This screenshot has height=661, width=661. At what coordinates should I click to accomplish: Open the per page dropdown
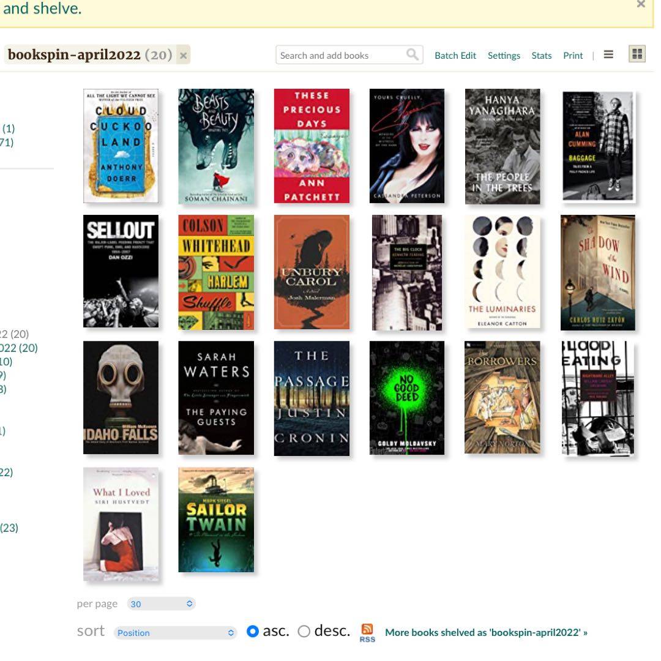(x=162, y=603)
